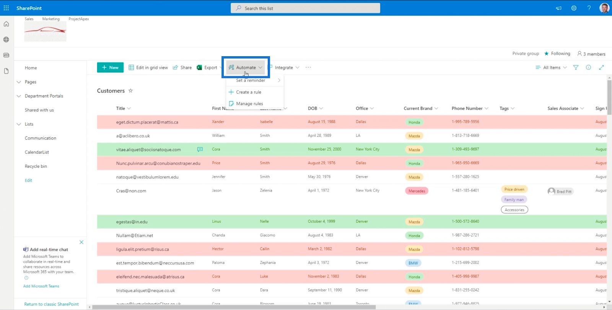Toggle the Following star for this site
This screenshot has height=310, width=612.
point(547,54)
